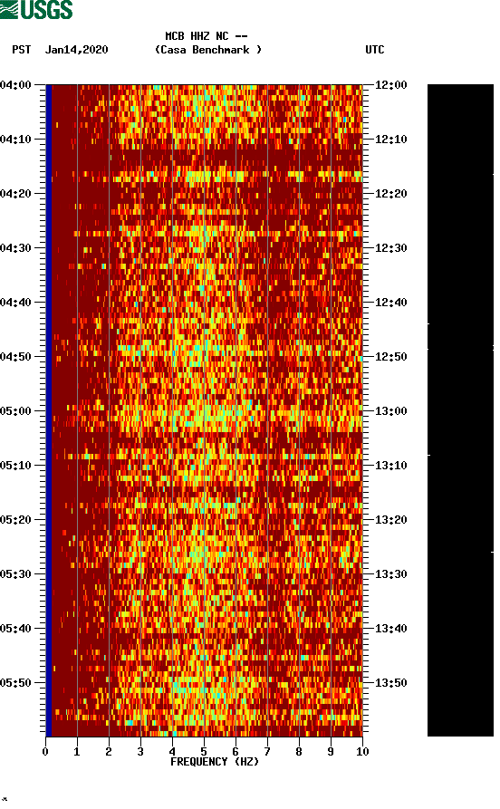Click the 05:00 PST time label
Viewport: 500px width, 809px height.
pos(15,411)
